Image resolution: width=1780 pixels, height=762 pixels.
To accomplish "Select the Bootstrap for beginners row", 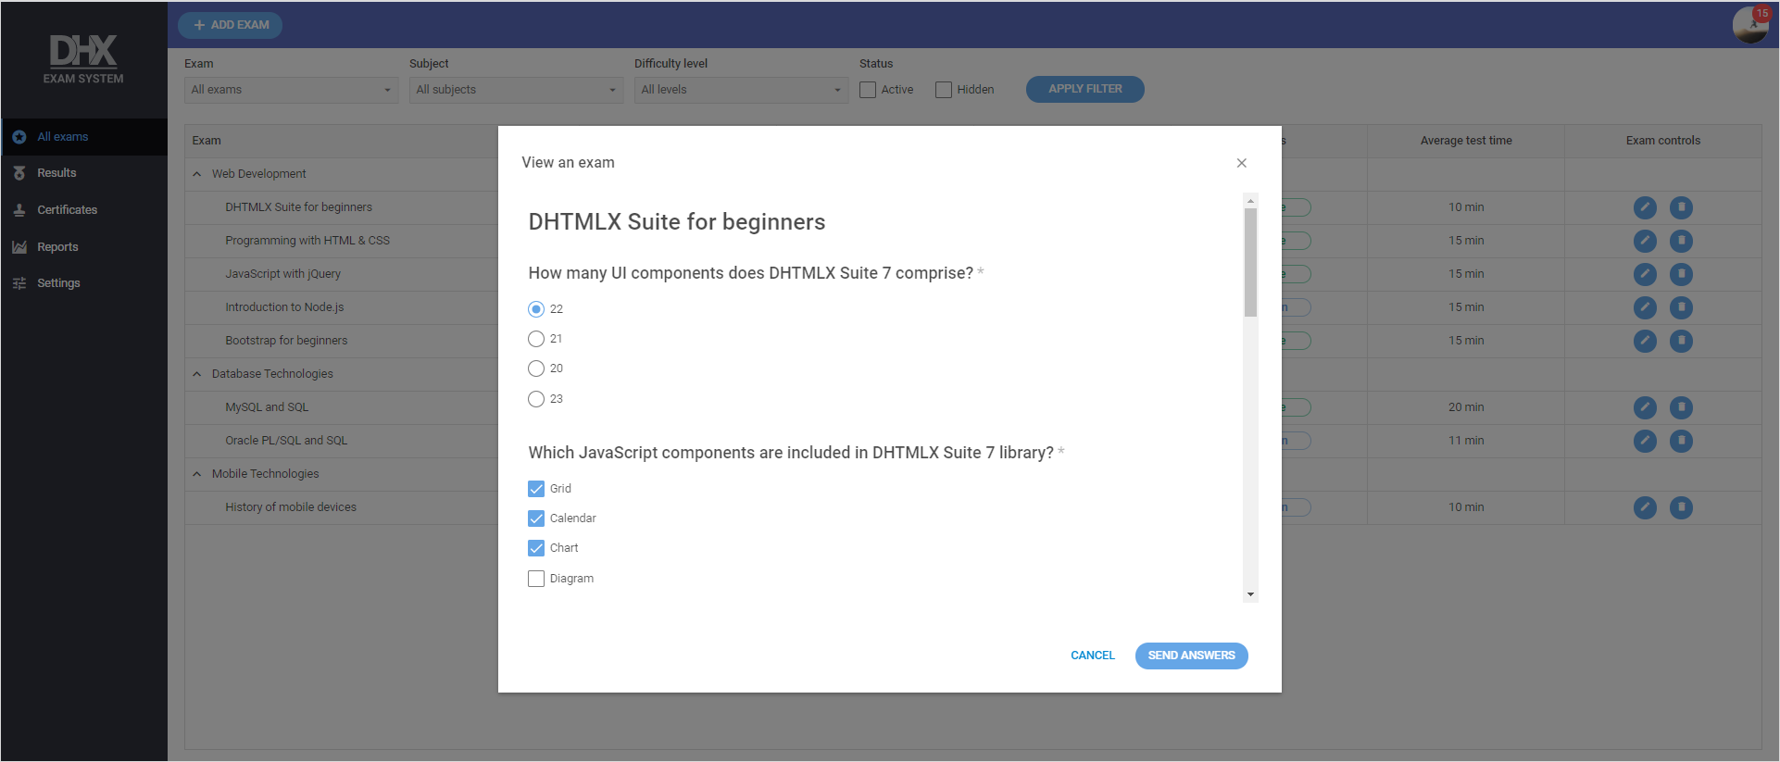I will click(341, 341).
